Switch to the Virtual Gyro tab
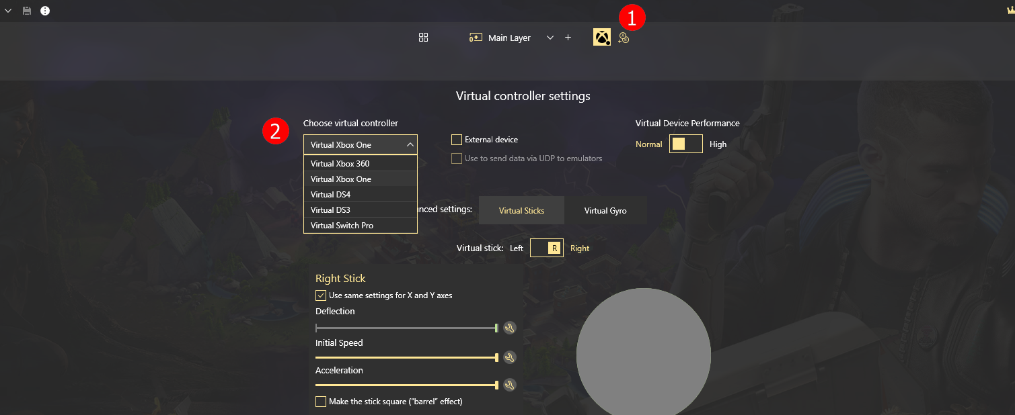This screenshot has width=1015, height=415. pos(605,210)
